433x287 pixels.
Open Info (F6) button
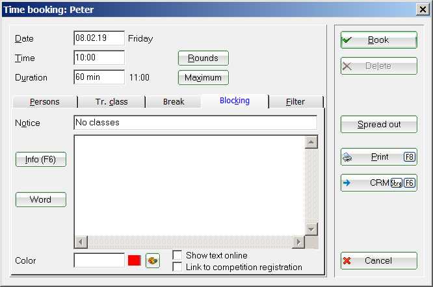[x=41, y=159]
